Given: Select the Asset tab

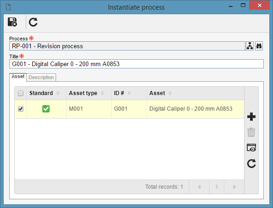Looking at the screenshot, I should tap(18, 77).
